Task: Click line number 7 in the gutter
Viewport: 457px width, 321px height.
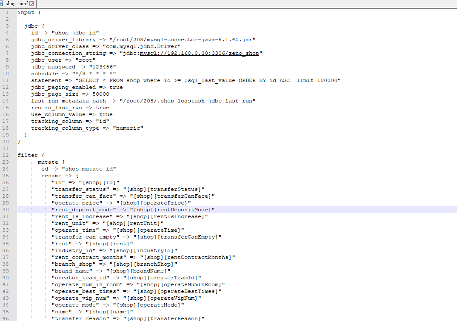Action: [7, 53]
